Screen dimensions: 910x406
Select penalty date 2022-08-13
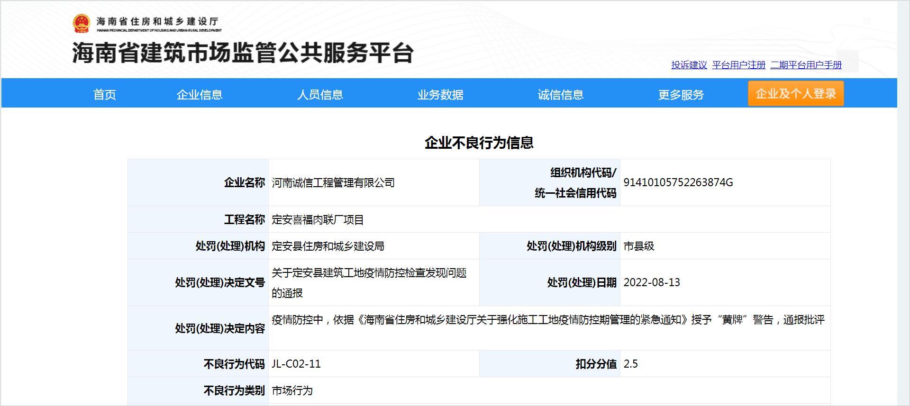click(652, 282)
